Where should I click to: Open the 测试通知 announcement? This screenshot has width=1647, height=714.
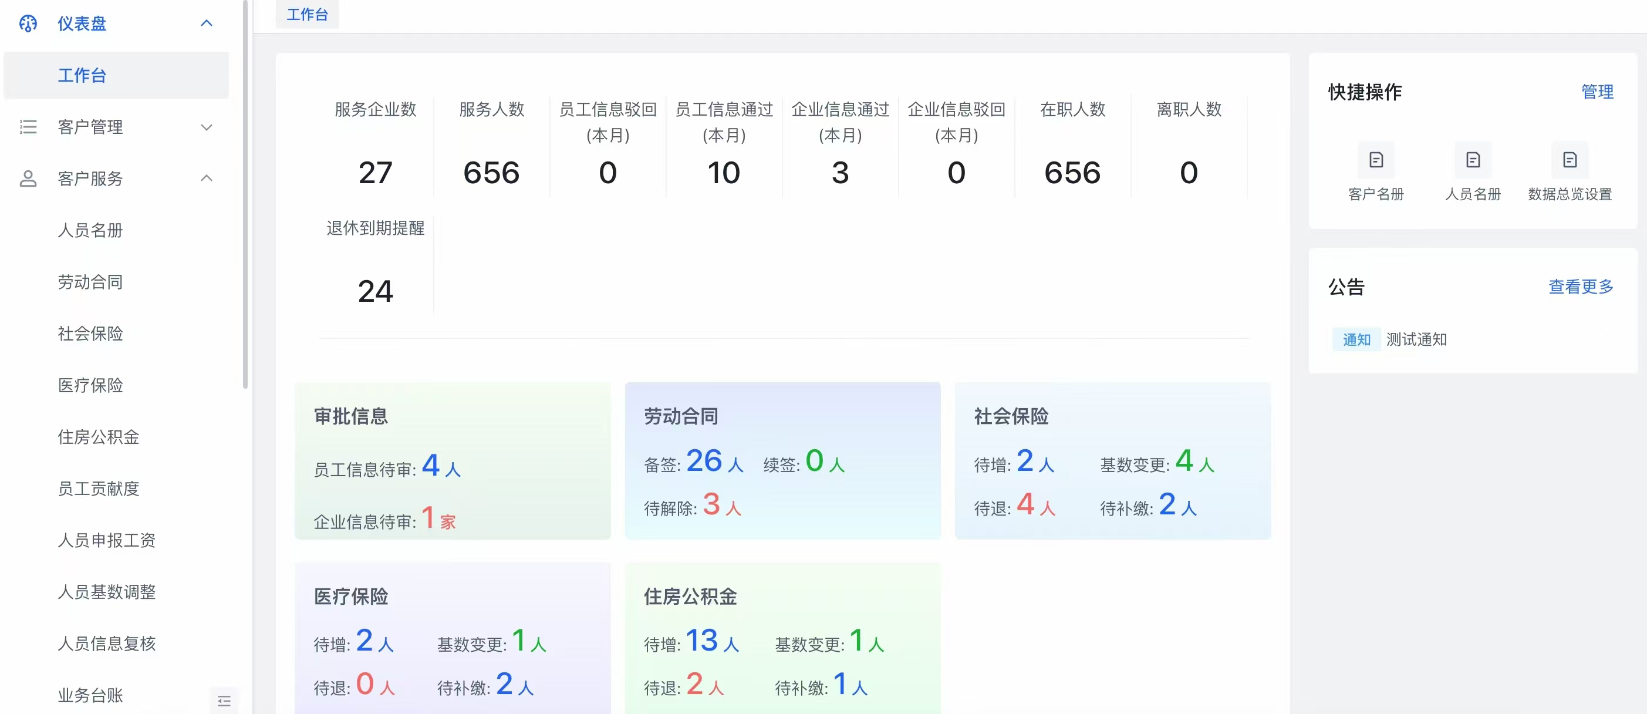[x=1416, y=340]
